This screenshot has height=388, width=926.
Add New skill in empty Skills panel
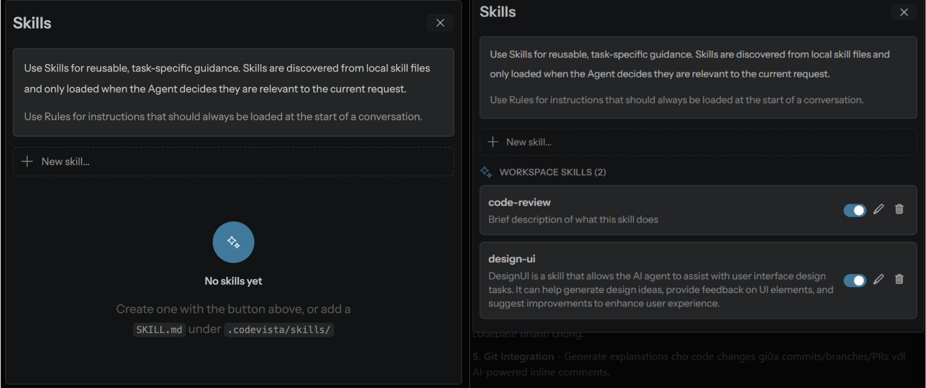coord(234,161)
